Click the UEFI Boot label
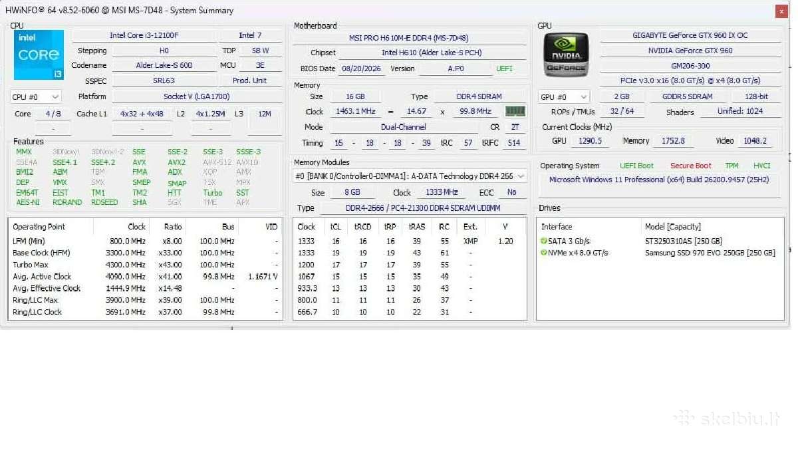 pyautogui.click(x=637, y=166)
